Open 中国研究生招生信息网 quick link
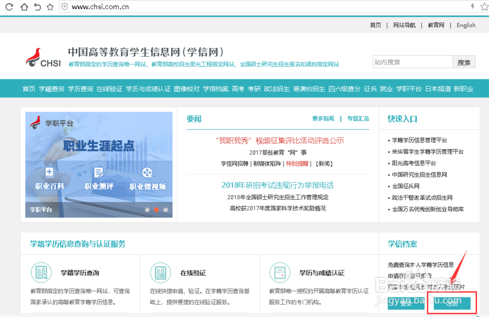The height and width of the screenshot is (317, 489). point(420,175)
